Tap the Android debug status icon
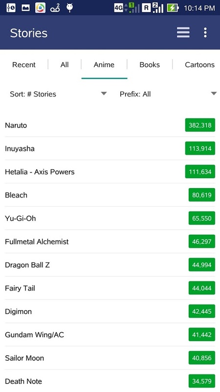 point(69,8)
